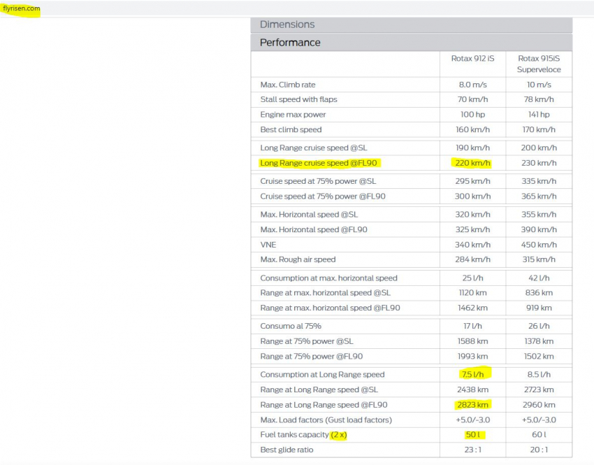Screen dimensions: 594x465
Task: Click the Max. Climb rate row label
Action: coord(287,85)
